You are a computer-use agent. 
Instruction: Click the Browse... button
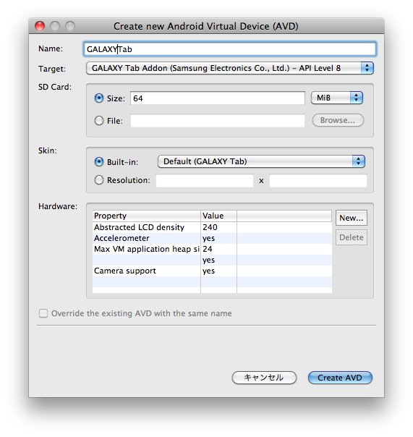(x=338, y=120)
